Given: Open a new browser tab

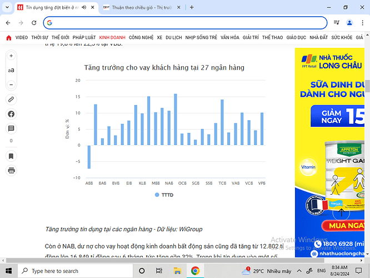Looking at the screenshot, I should (x=192, y=8).
